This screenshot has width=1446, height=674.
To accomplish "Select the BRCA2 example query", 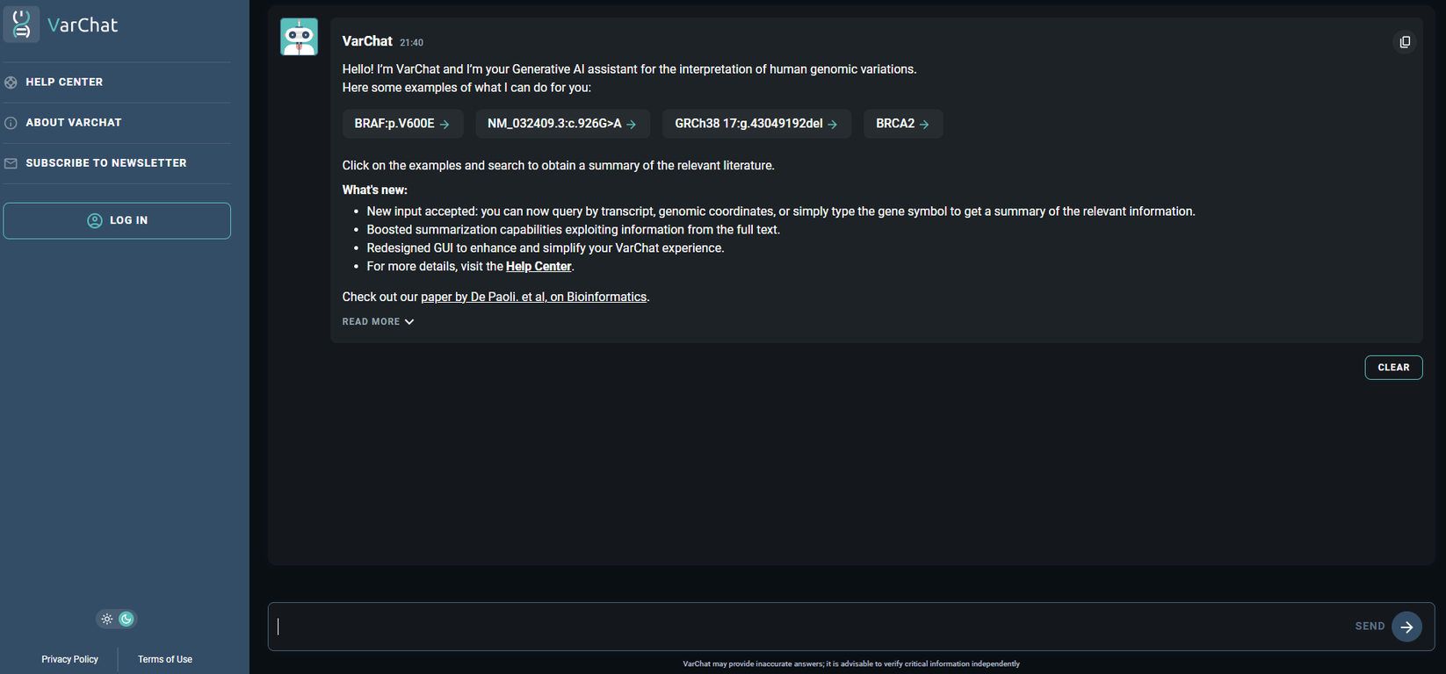I will [x=903, y=124].
